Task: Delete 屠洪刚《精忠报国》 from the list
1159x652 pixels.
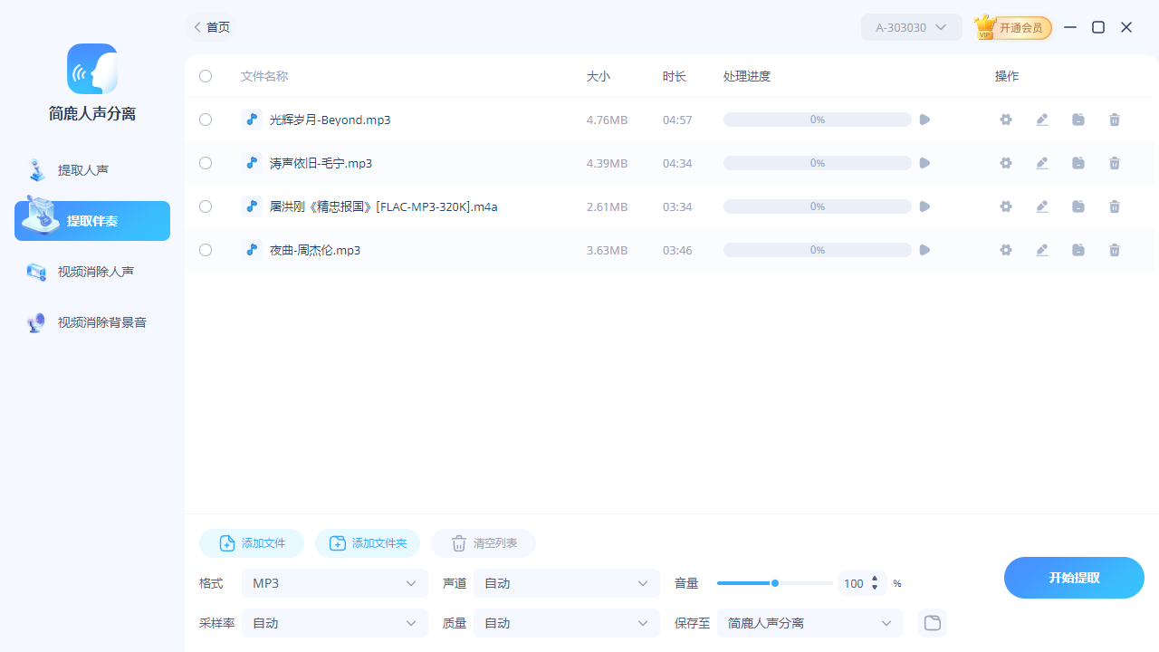Action: coord(1115,206)
